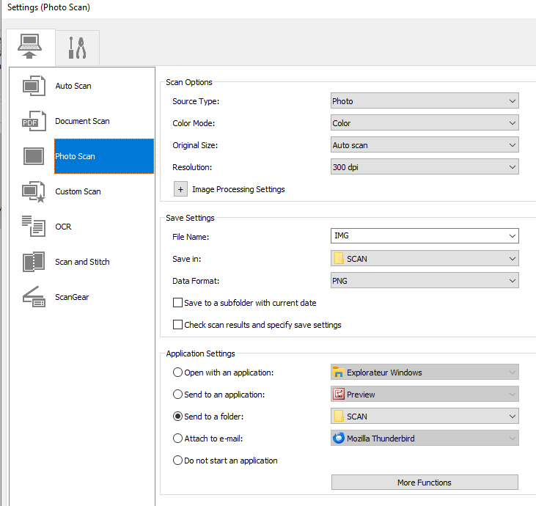
Task: Click the Mozilla Thunderbird icon
Action: [339, 439]
